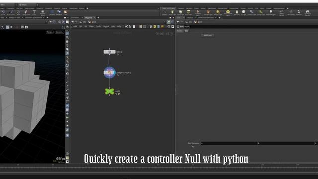Click the null node name field
The height and width of the screenshot is (179, 318).
click(251, 26)
